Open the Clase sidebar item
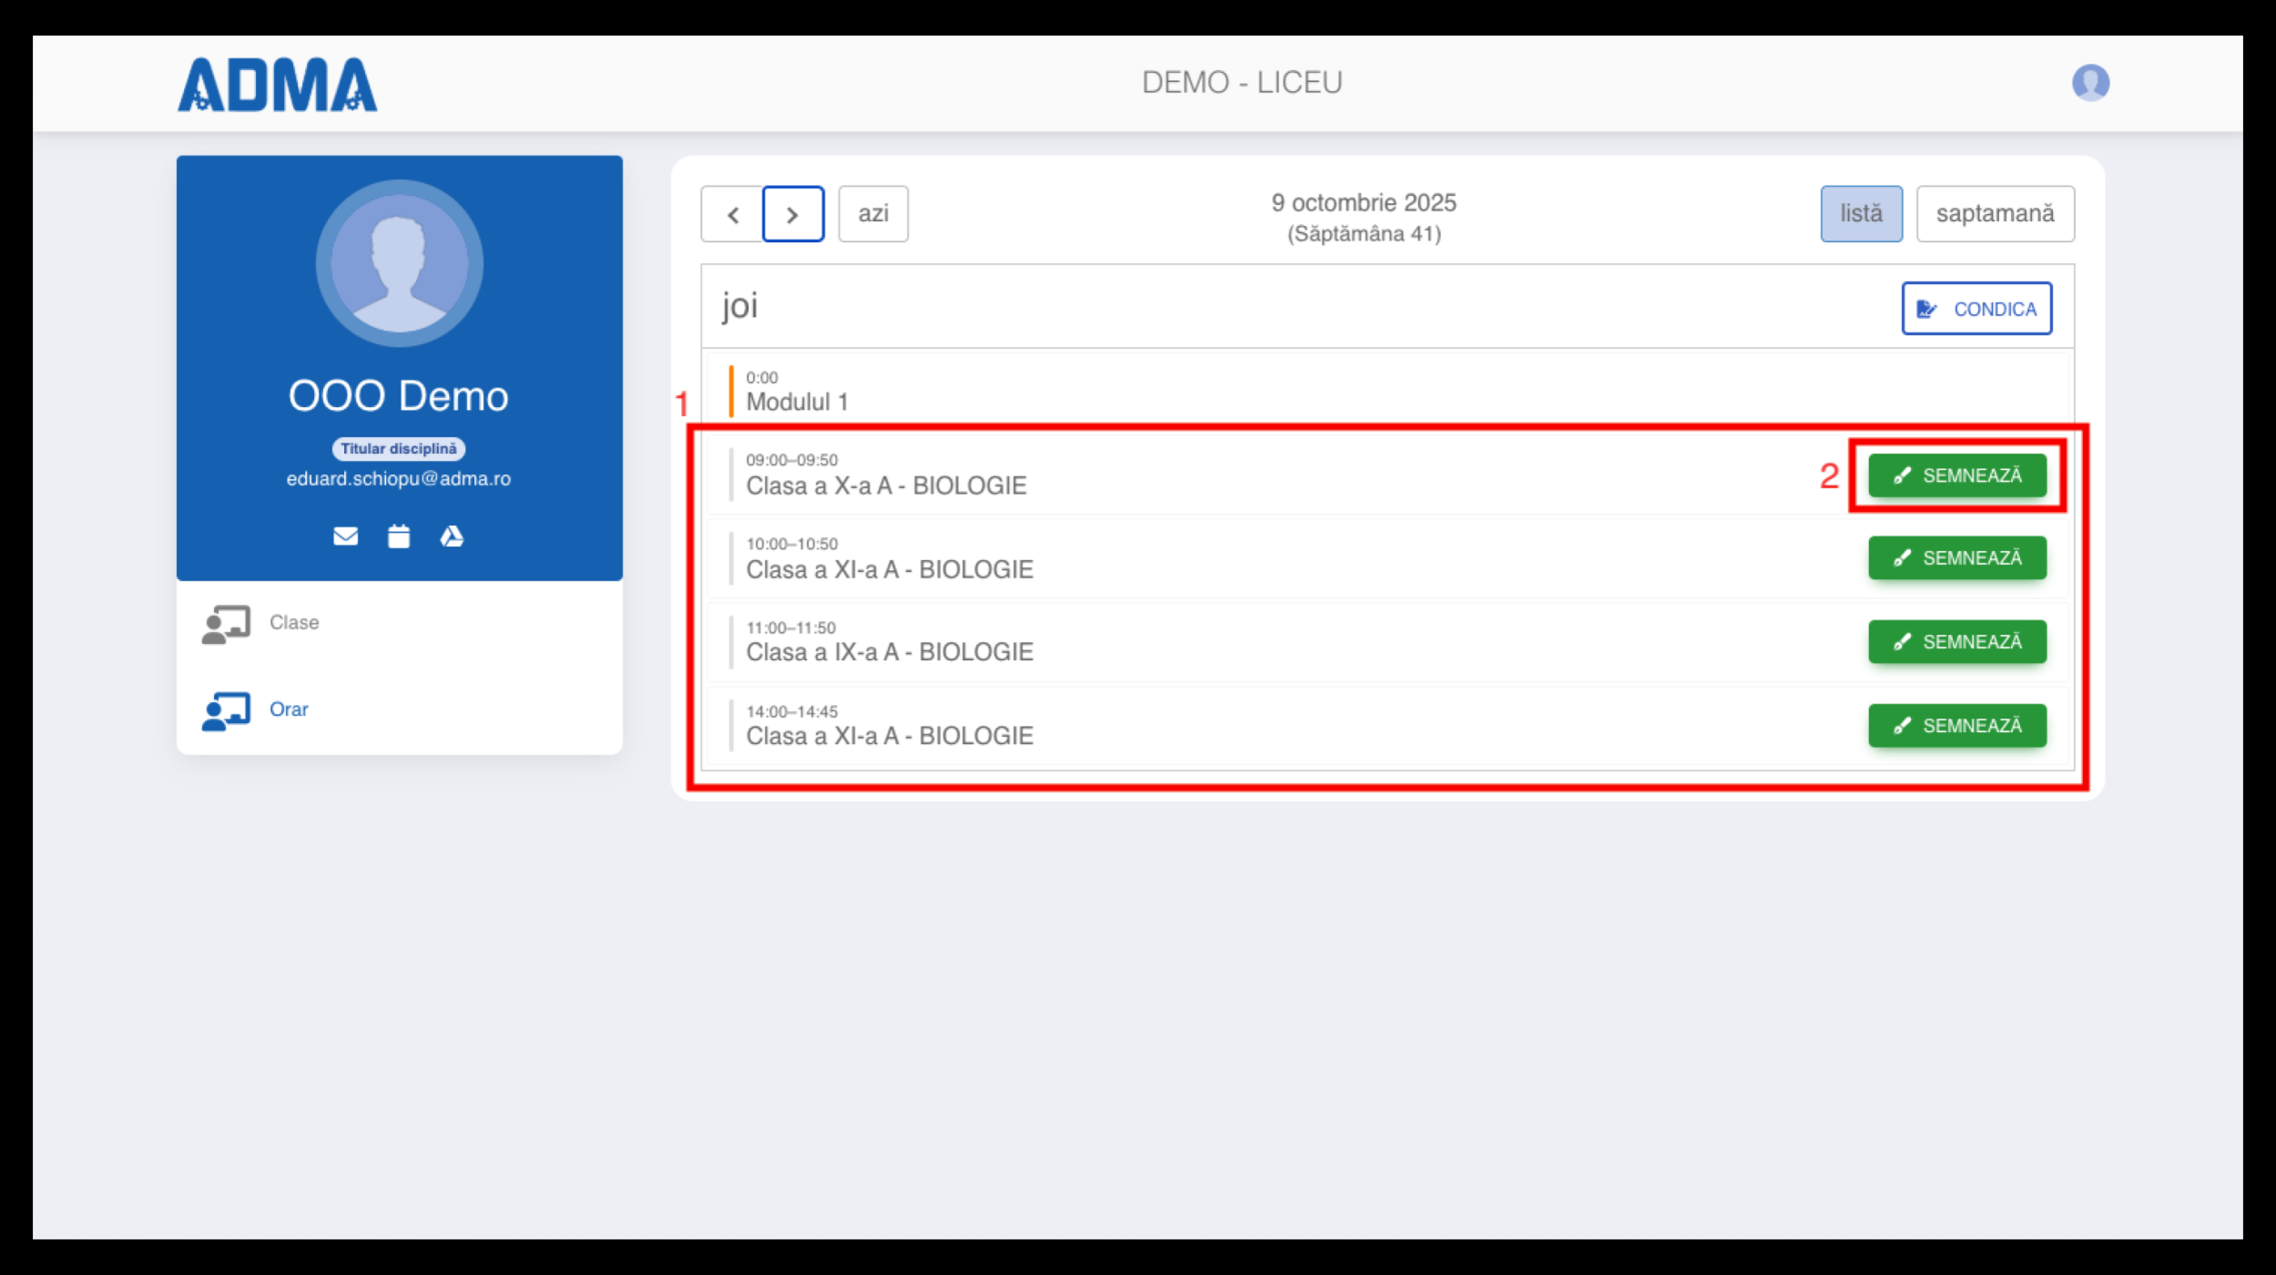 pyautogui.click(x=293, y=623)
